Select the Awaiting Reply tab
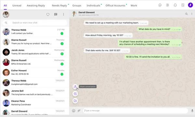This screenshot has width=195, height=117. click(x=36, y=6)
